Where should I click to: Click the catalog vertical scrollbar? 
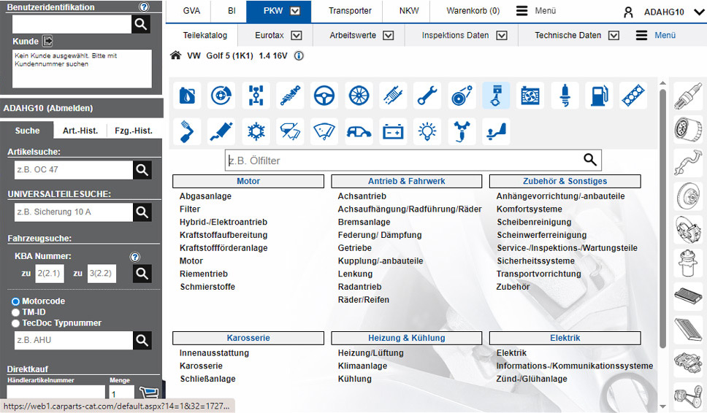pos(662,218)
